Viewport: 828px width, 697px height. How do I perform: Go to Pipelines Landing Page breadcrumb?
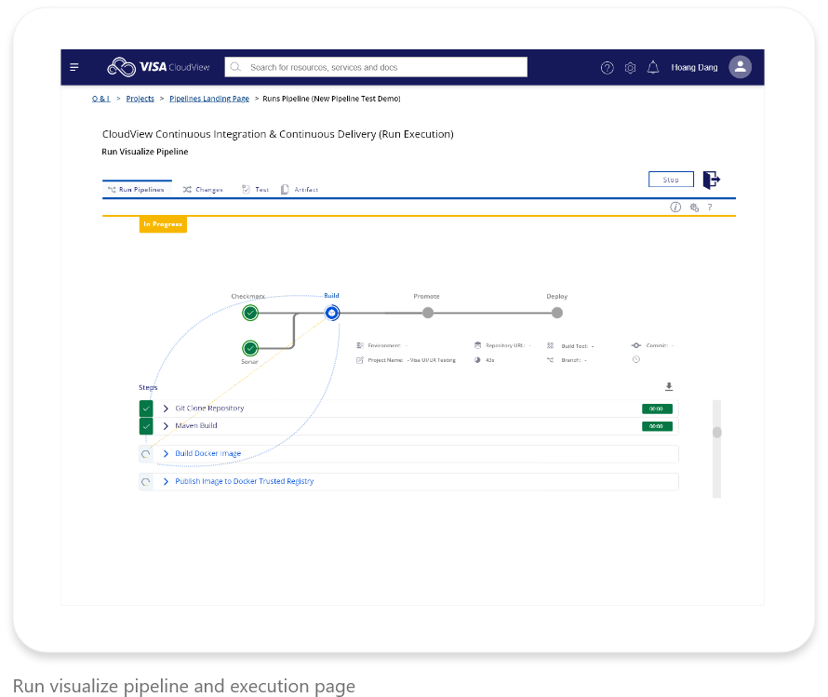(x=209, y=99)
